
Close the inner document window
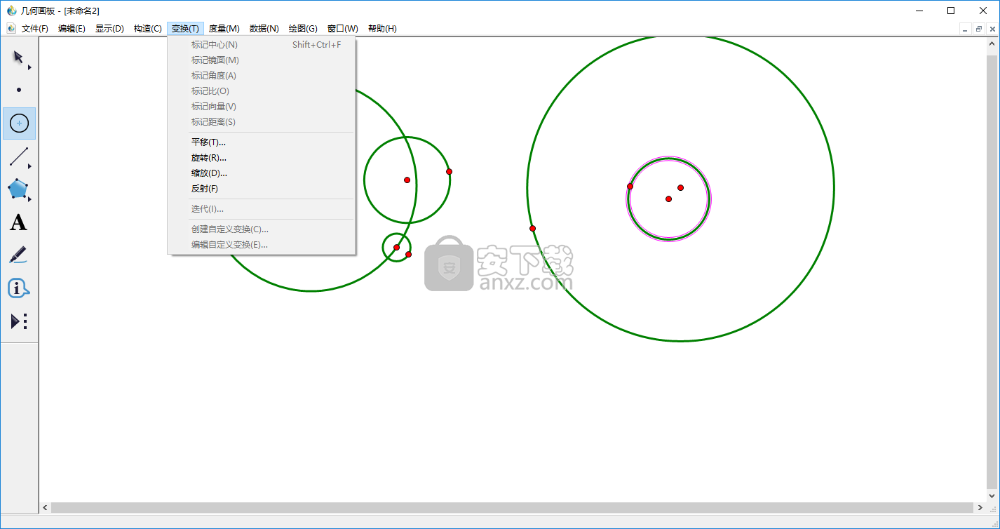pyautogui.click(x=992, y=29)
